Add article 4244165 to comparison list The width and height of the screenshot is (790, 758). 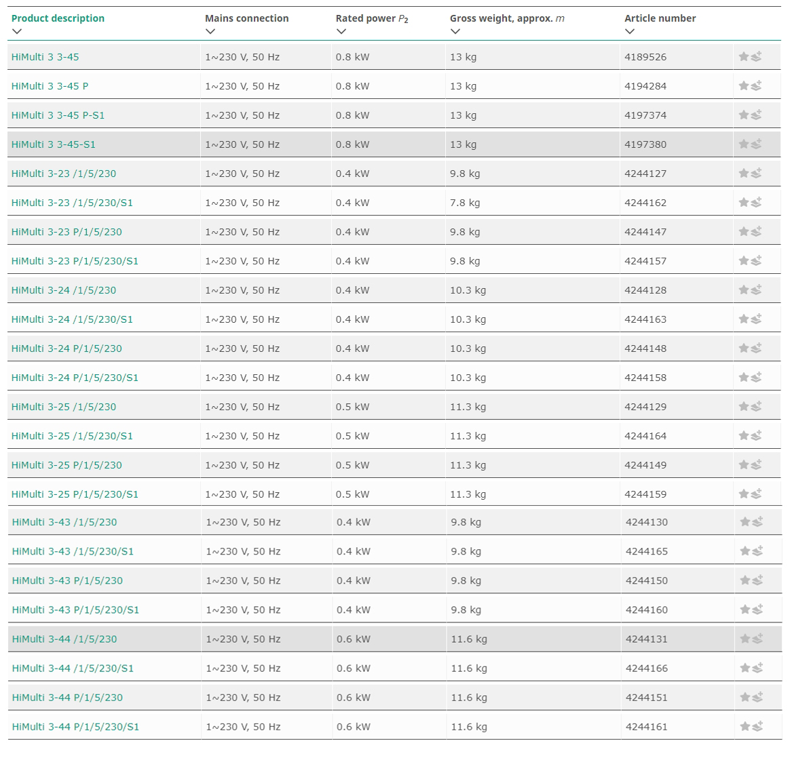[x=757, y=551]
